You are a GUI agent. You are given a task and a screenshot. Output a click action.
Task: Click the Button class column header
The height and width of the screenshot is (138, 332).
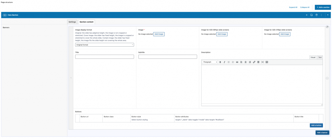pyautogui.click(x=109, y=117)
